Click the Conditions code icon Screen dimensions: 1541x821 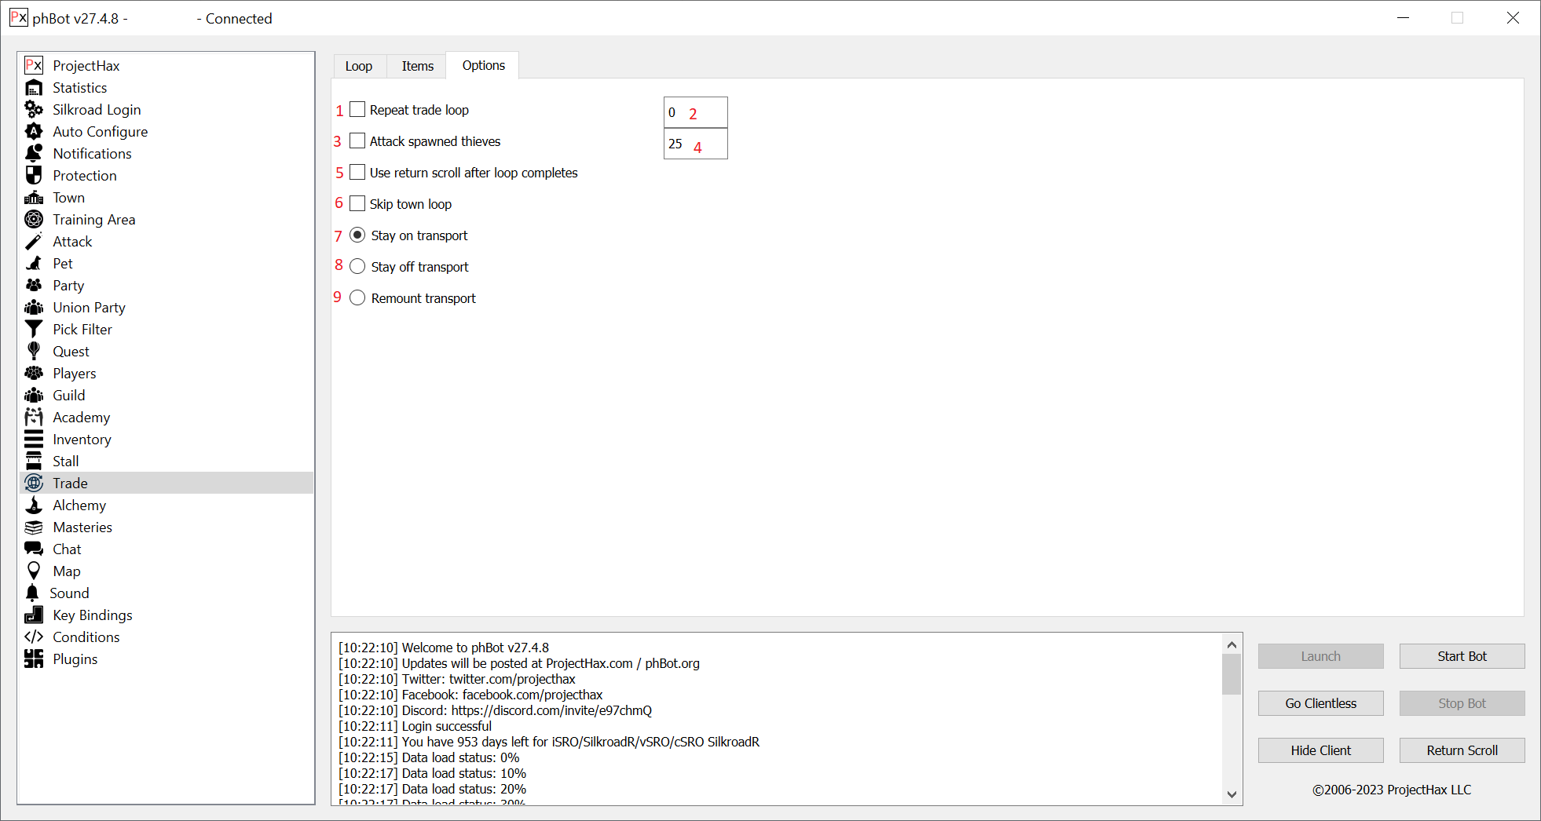tap(34, 637)
